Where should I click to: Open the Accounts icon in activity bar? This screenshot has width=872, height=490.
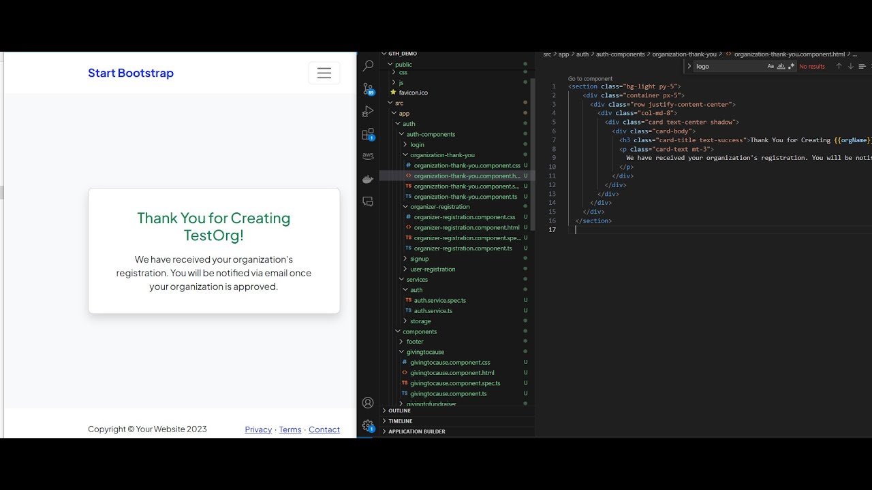click(368, 403)
